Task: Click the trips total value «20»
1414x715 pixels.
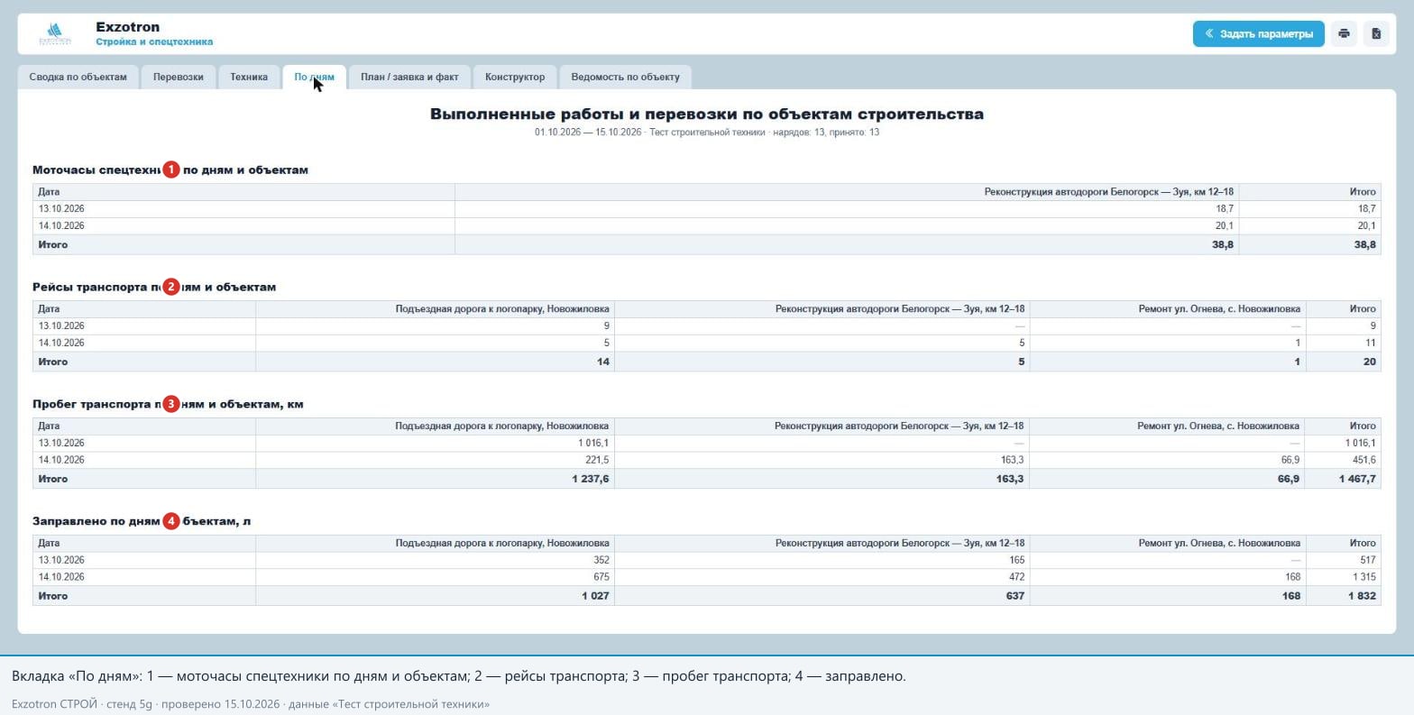Action: (x=1370, y=362)
